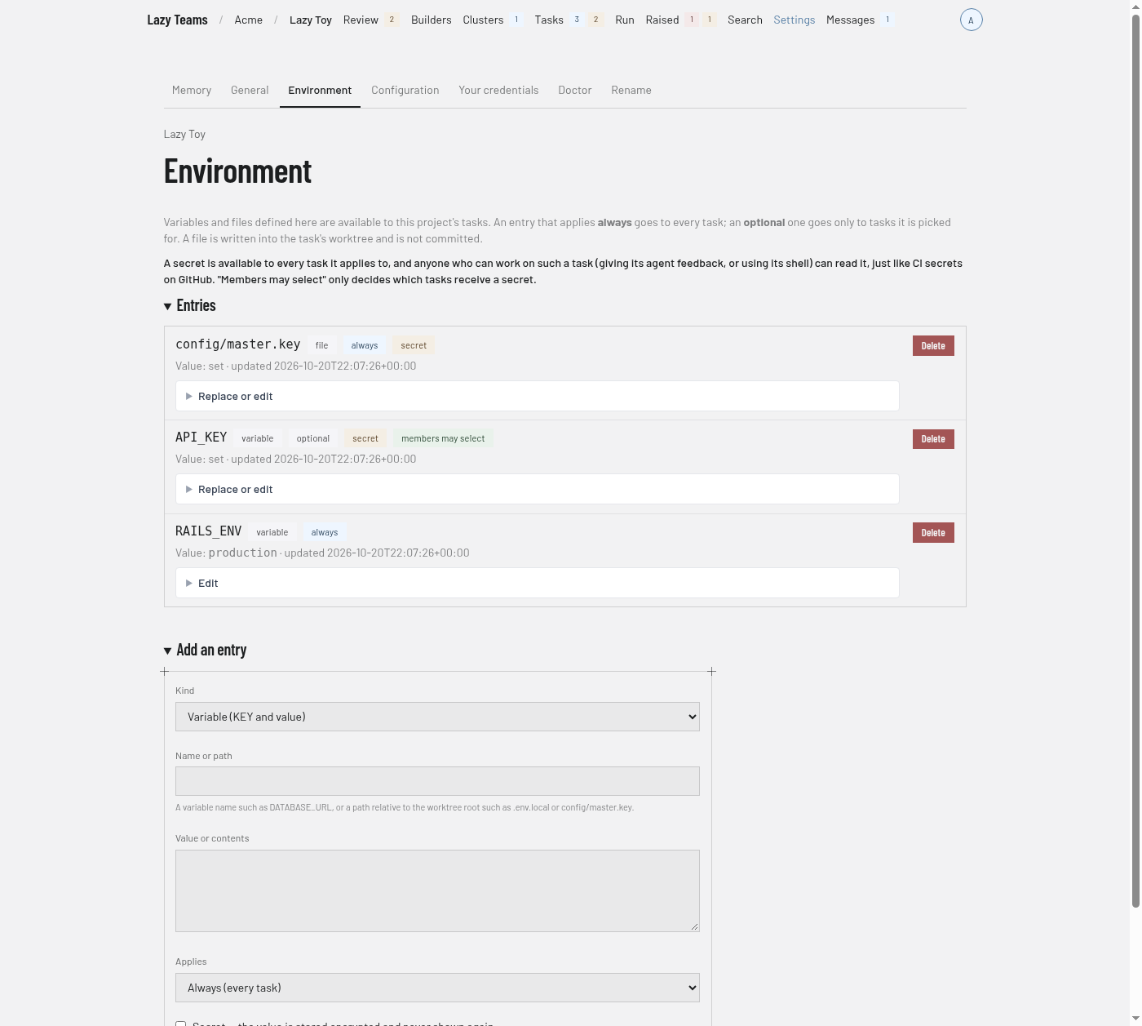1142x1026 pixels.
Task: Open the Lazy Toy breadcrumb link
Action: pos(311,20)
